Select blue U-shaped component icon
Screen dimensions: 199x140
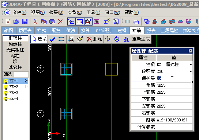point(189,22)
